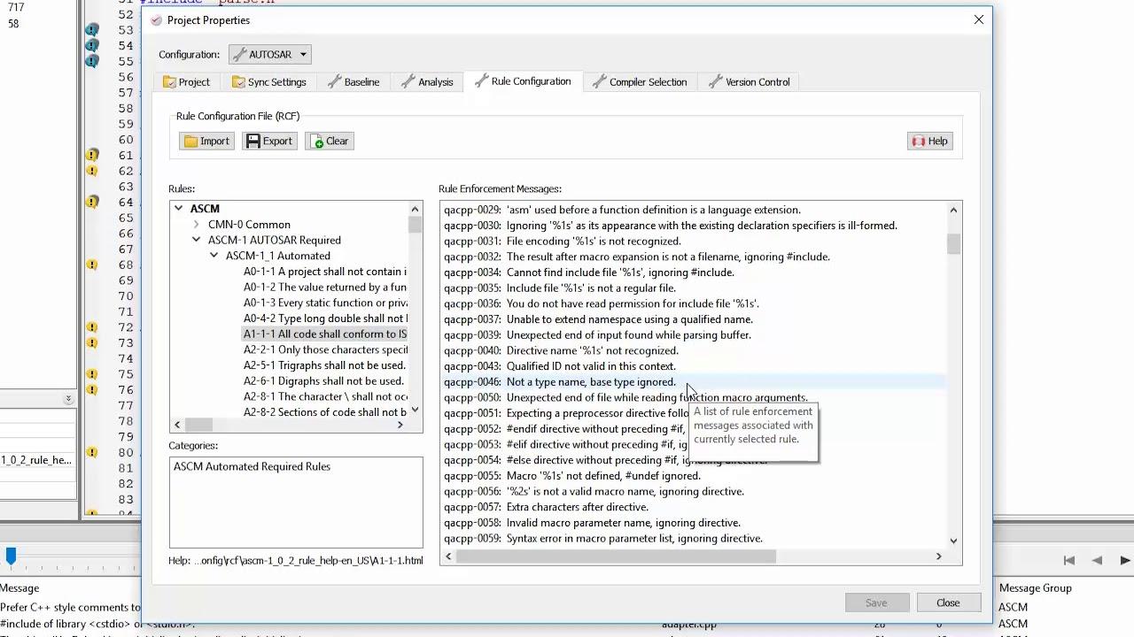Select rule A1-1-1 All code shall conform
1134x637 pixels.
(x=325, y=334)
